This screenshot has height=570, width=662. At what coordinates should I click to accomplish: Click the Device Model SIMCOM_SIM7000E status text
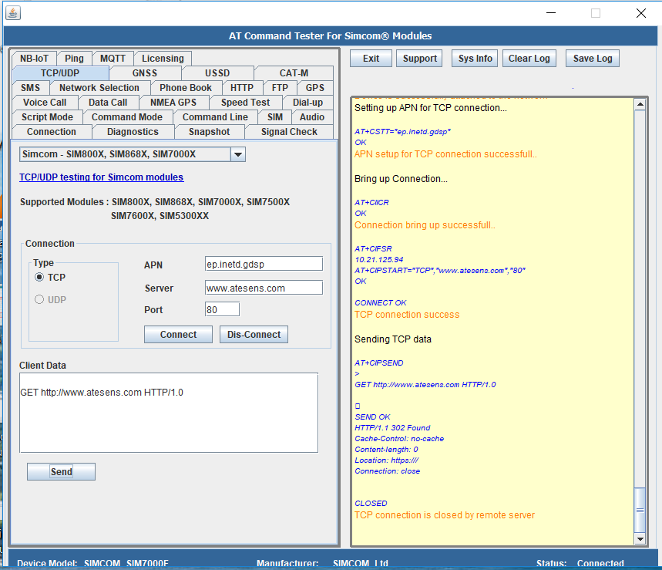(93, 564)
